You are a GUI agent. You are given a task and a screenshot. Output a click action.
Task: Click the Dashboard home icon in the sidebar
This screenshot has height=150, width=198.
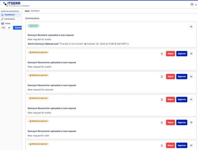click(2, 15)
